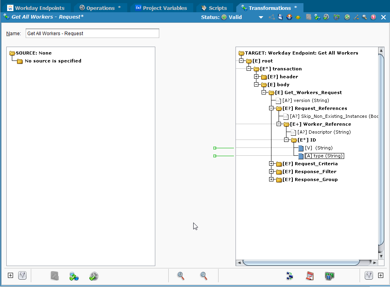Expand the Response_Group node
Image resolution: width=390 pixels, height=287 pixels.
271,179
